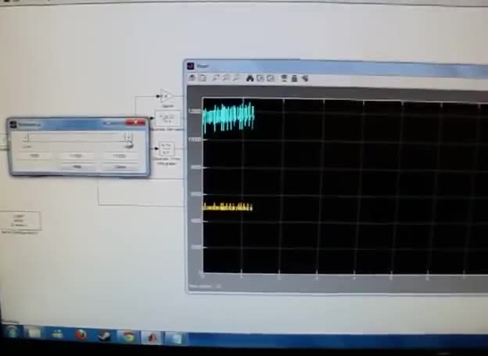Click the middle gain value field
This screenshot has width=488, height=356.
coord(77,156)
